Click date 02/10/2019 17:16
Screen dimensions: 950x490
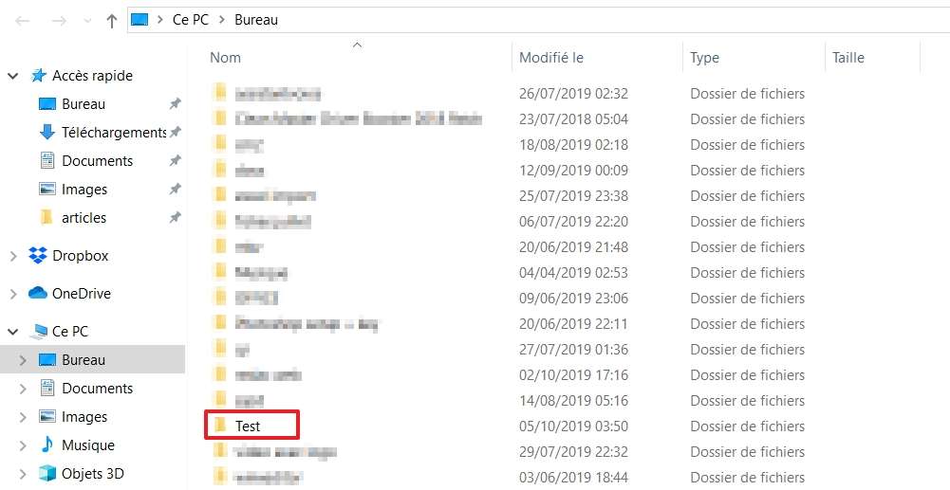573,375
